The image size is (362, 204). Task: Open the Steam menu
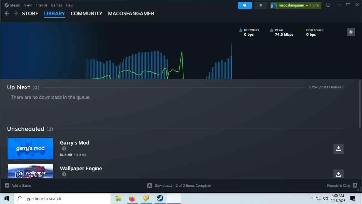(x=15, y=5)
